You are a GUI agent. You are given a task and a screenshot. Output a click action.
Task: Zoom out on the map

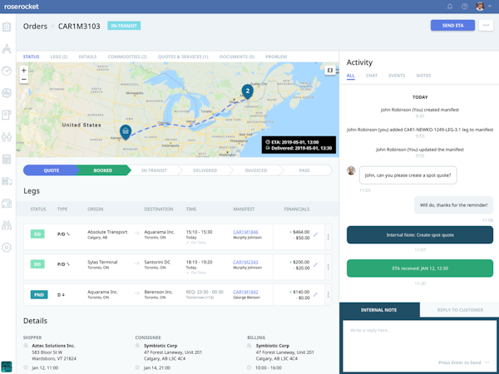pyautogui.click(x=24, y=80)
